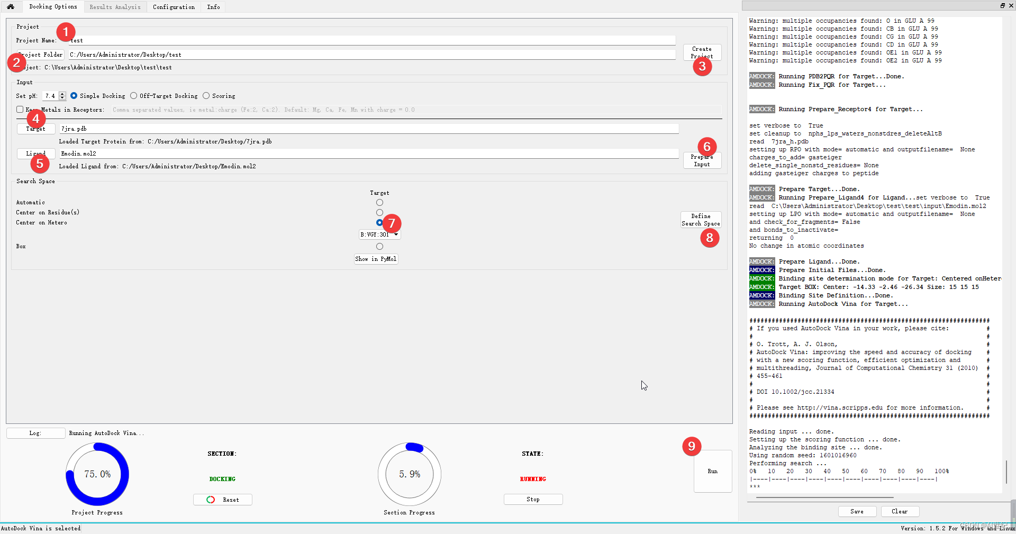This screenshot has width=1016, height=534.
Task: Click the Reset button
Action: click(223, 500)
